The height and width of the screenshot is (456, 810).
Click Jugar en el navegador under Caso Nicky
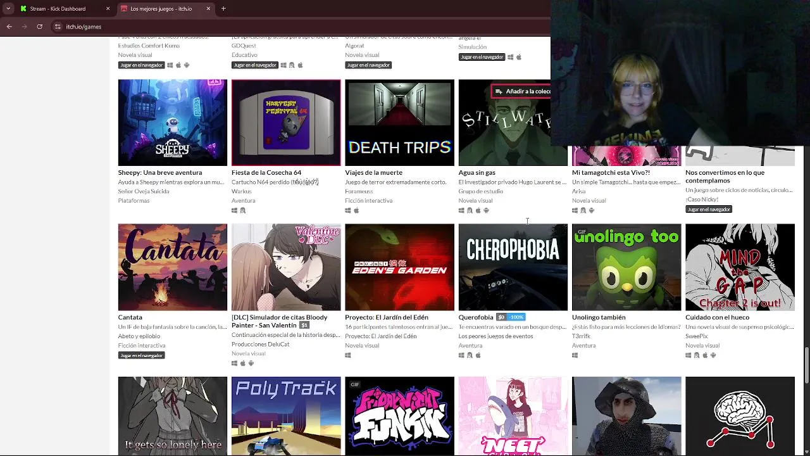point(709,210)
